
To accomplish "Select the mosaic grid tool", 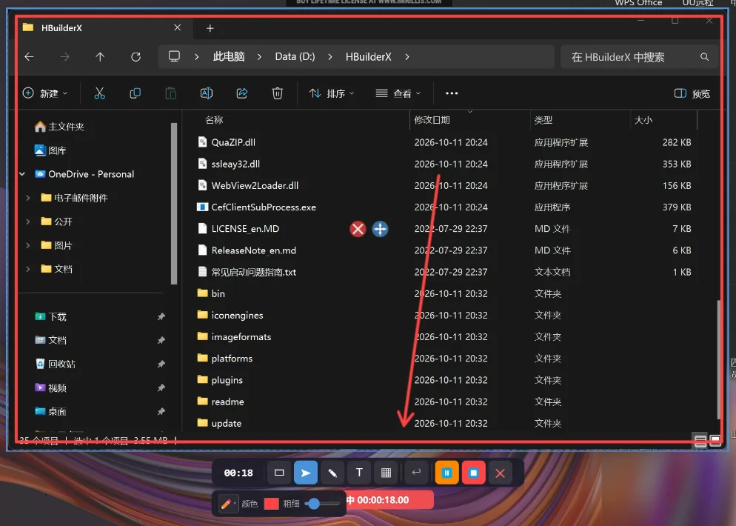I will pyautogui.click(x=386, y=473).
